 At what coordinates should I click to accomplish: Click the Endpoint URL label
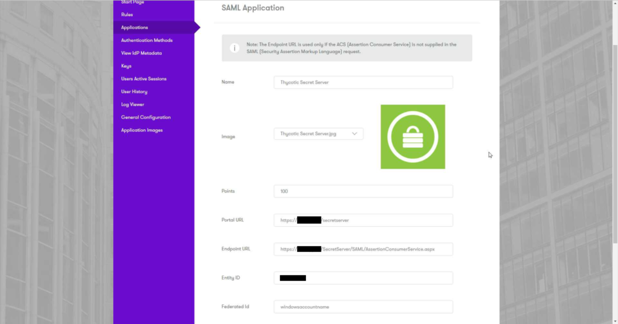point(235,249)
